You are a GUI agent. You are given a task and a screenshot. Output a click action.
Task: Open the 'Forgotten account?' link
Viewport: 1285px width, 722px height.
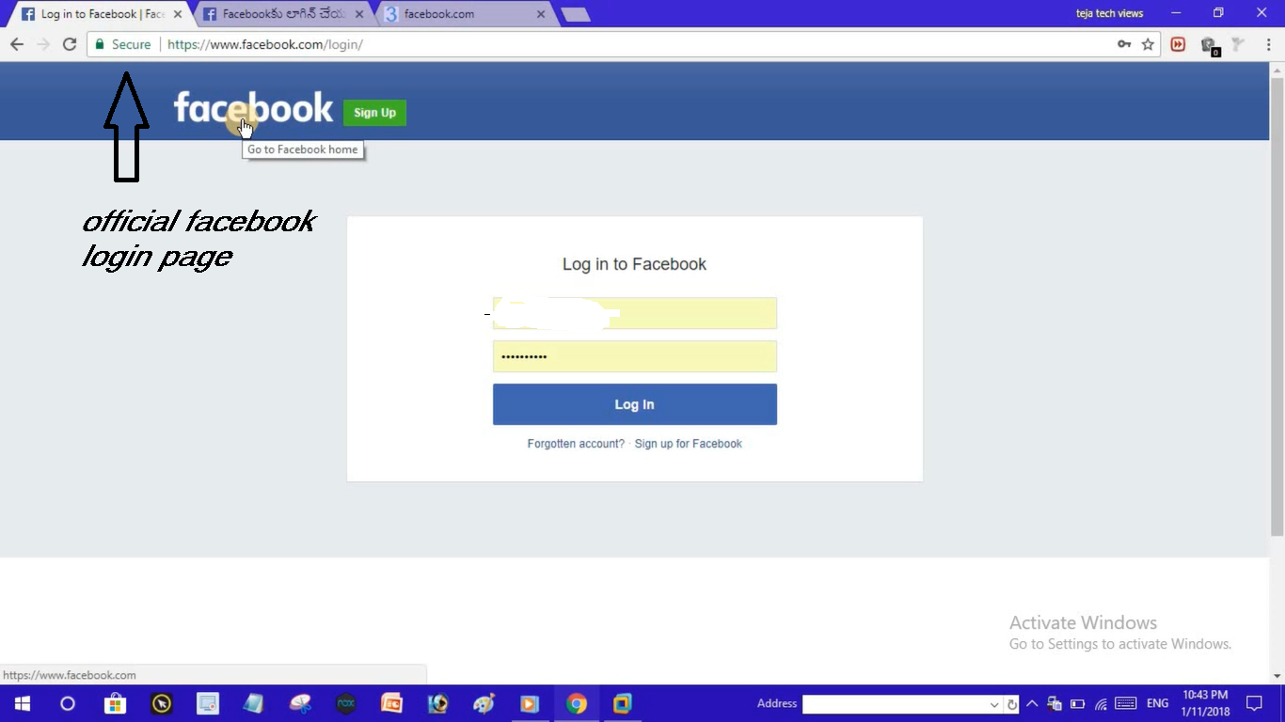pyautogui.click(x=576, y=444)
